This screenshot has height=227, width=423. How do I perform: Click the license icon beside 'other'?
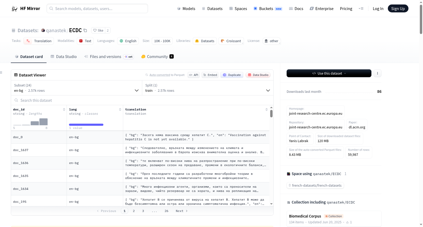266,41
